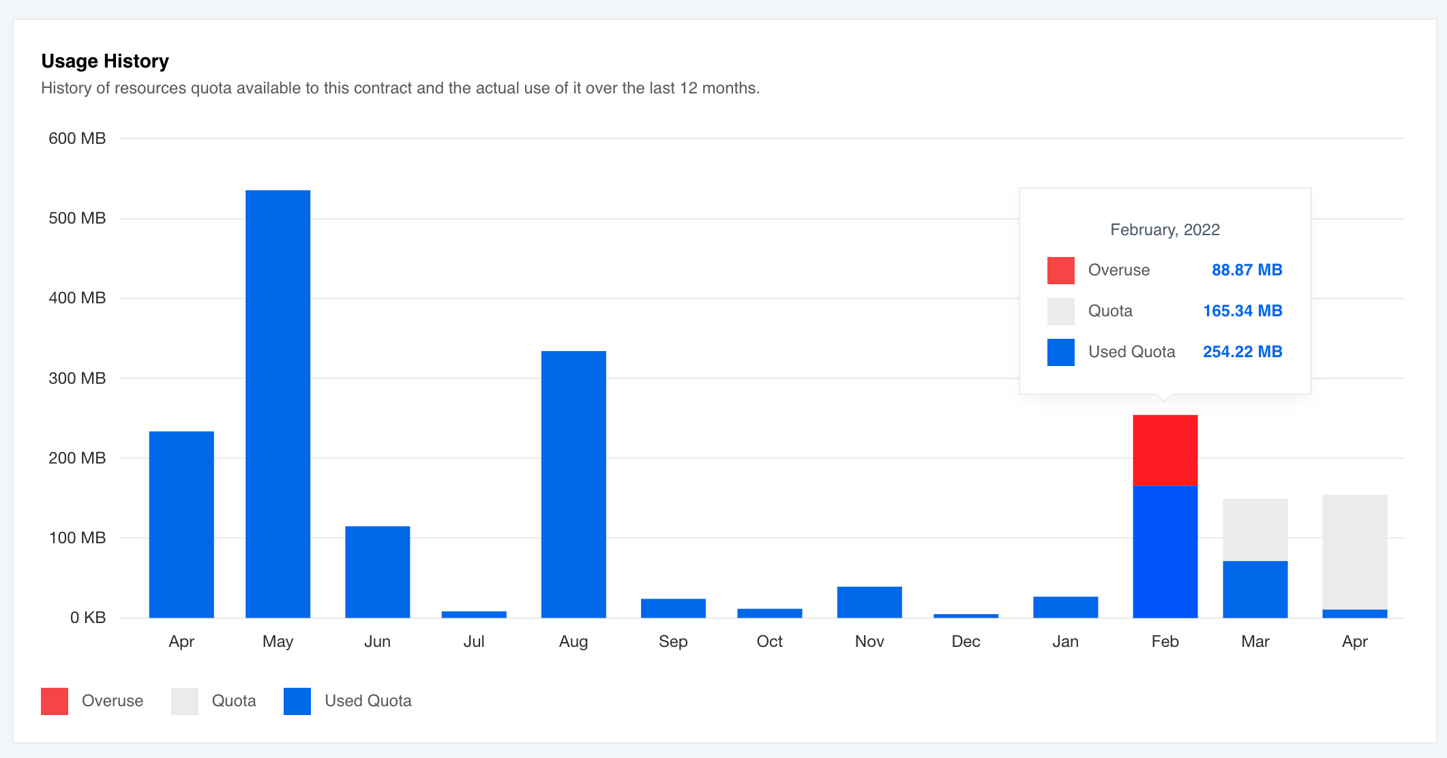Click the 600 MB y-axis label
The width and height of the screenshot is (1447, 758).
pyautogui.click(x=78, y=138)
